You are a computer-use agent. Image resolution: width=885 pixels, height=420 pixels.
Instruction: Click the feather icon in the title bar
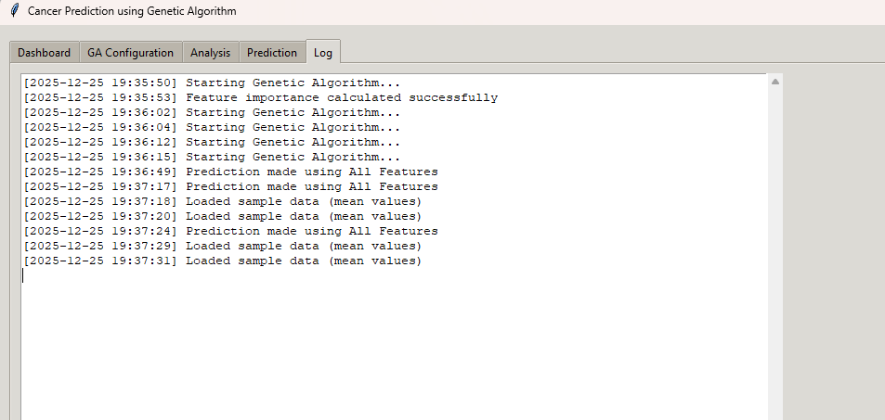tap(14, 12)
